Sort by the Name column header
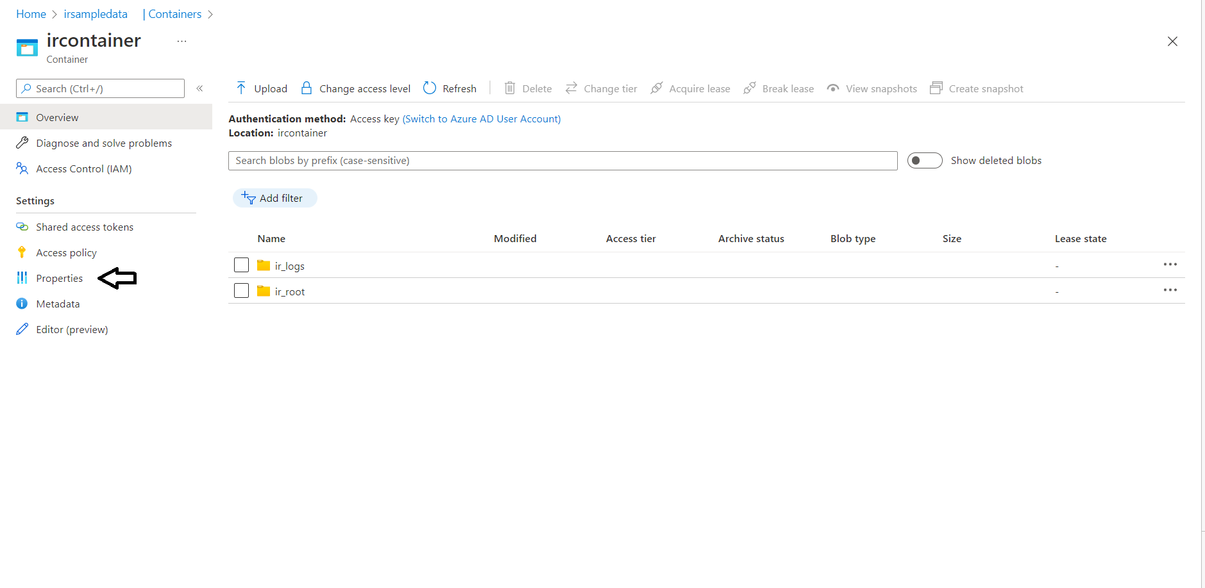This screenshot has height=588, width=1205. coord(271,238)
